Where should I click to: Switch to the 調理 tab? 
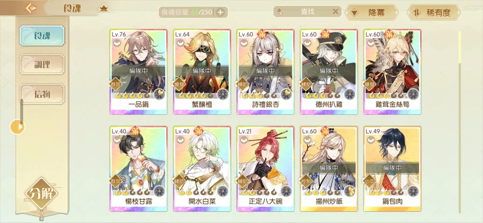point(42,64)
